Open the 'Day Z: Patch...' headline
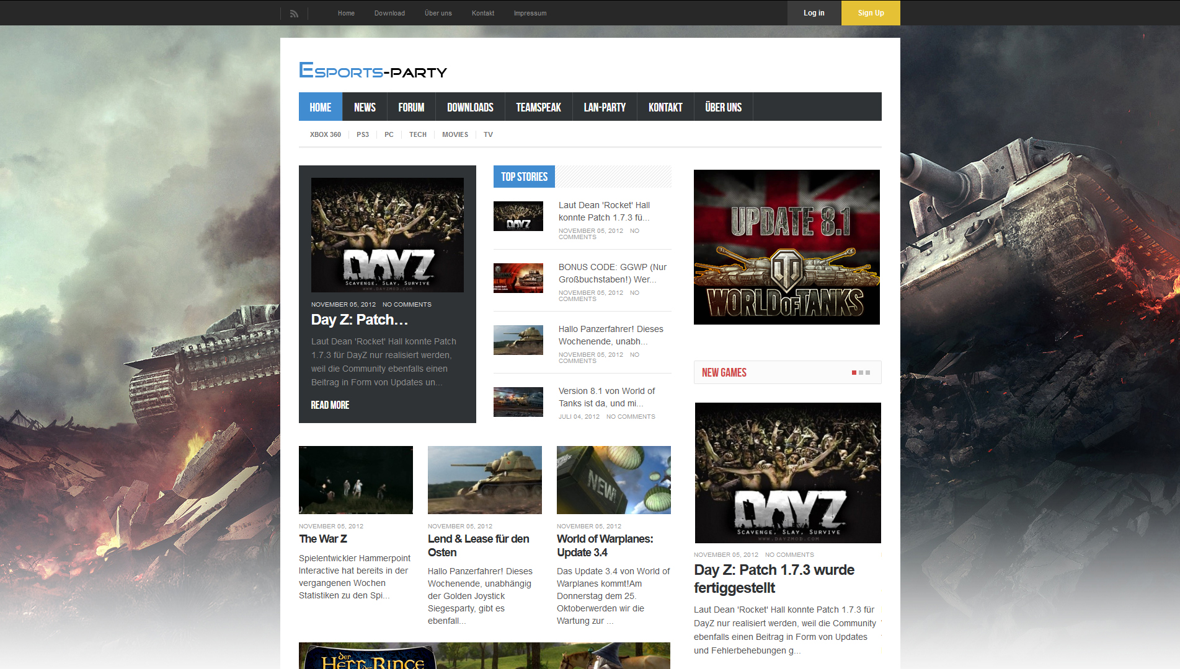The height and width of the screenshot is (669, 1180). (x=360, y=320)
